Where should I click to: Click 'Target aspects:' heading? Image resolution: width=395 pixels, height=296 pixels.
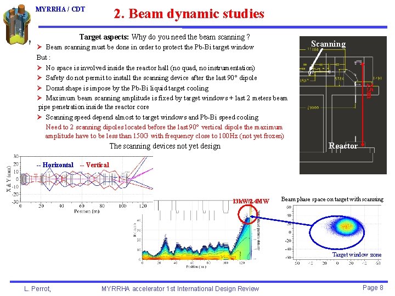coord(104,37)
